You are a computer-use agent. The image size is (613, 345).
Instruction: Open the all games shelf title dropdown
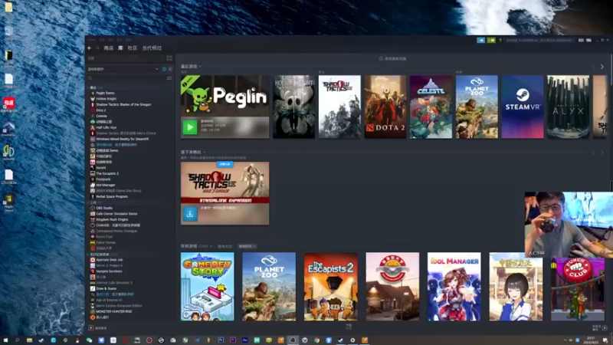pyautogui.click(x=211, y=246)
